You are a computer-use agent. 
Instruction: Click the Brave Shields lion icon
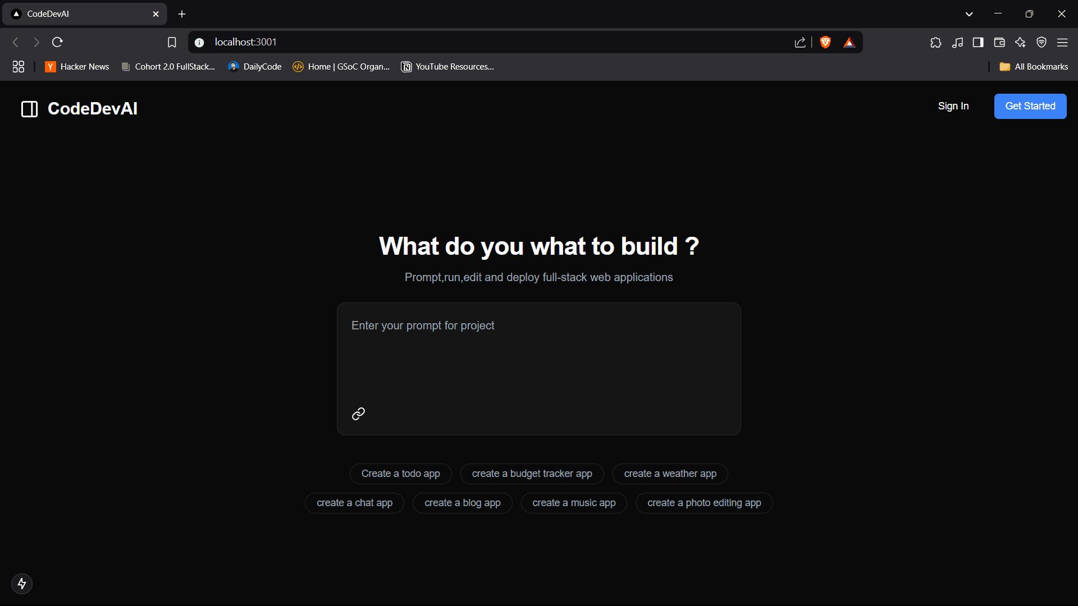click(x=825, y=42)
